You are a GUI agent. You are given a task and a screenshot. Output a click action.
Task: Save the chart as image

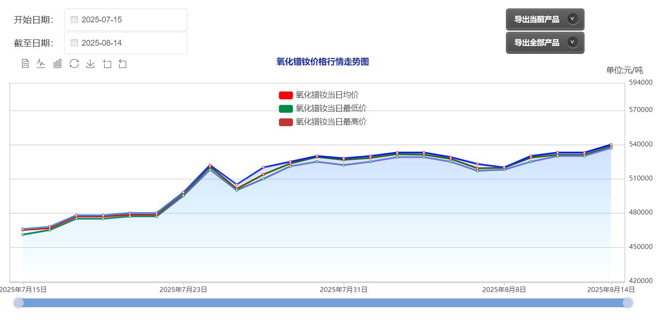coord(90,64)
